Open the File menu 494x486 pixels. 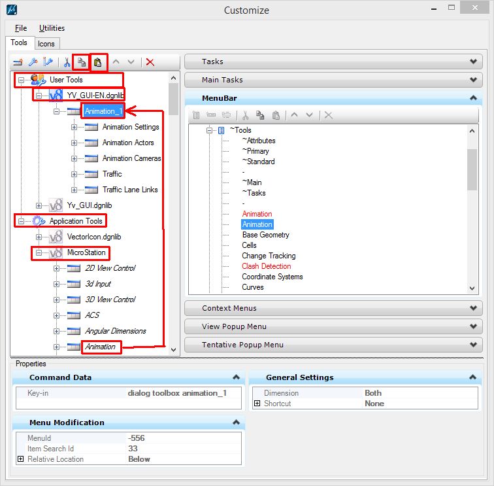pos(21,28)
